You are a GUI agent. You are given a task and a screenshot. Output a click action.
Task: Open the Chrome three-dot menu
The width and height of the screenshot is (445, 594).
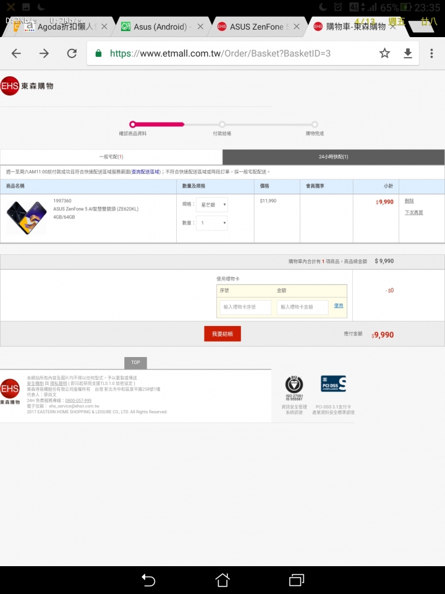click(x=431, y=53)
